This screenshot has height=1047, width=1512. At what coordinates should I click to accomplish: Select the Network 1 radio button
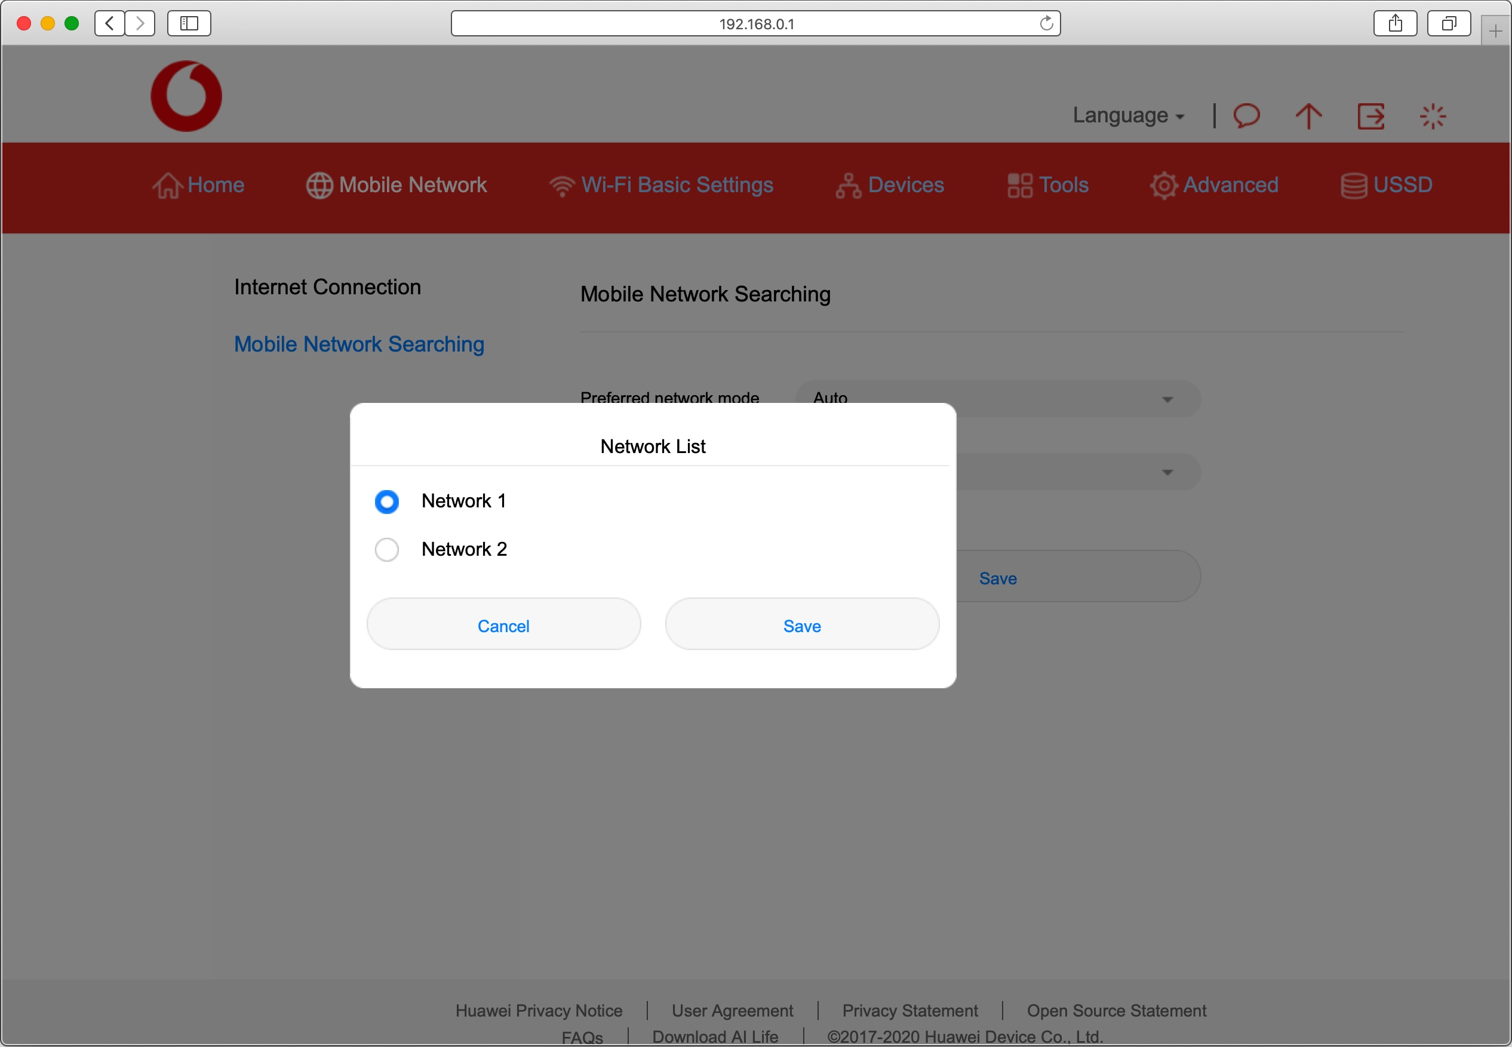pos(386,502)
